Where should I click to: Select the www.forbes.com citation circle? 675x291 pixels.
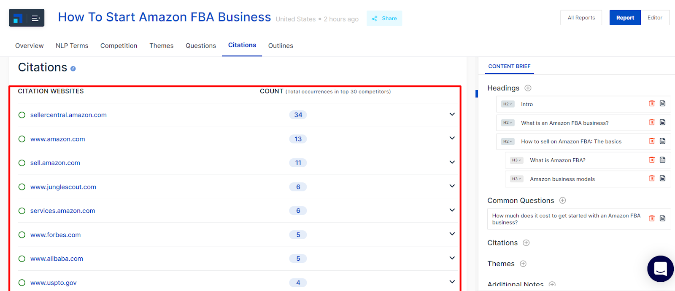click(x=22, y=235)
